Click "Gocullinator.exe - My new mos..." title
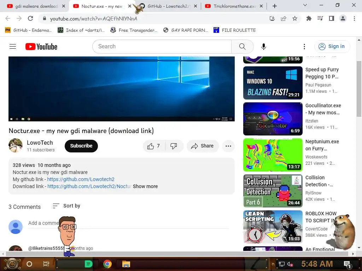362x271 pixels. (323, 109)
